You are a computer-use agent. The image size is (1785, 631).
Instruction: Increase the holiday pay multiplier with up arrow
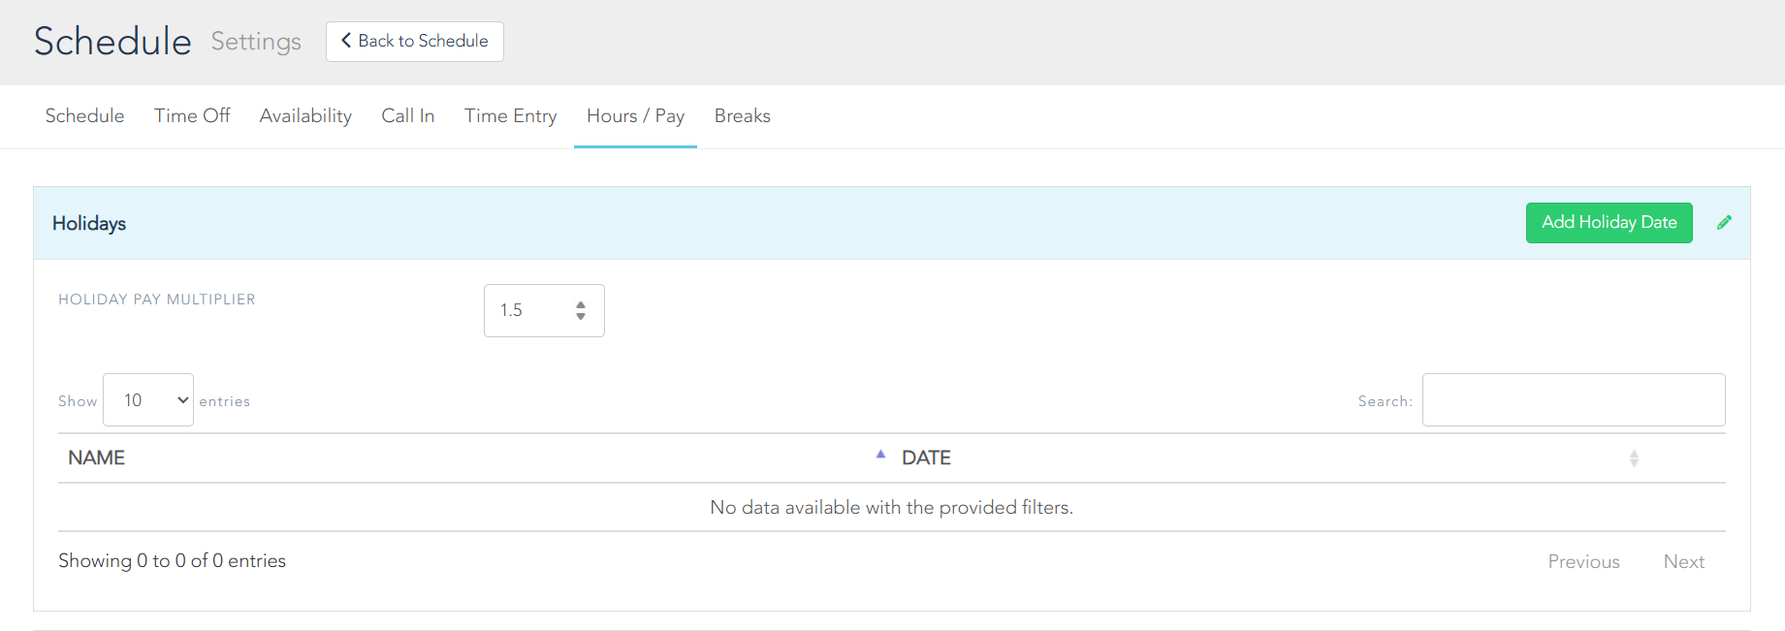[x=581, y=304]
